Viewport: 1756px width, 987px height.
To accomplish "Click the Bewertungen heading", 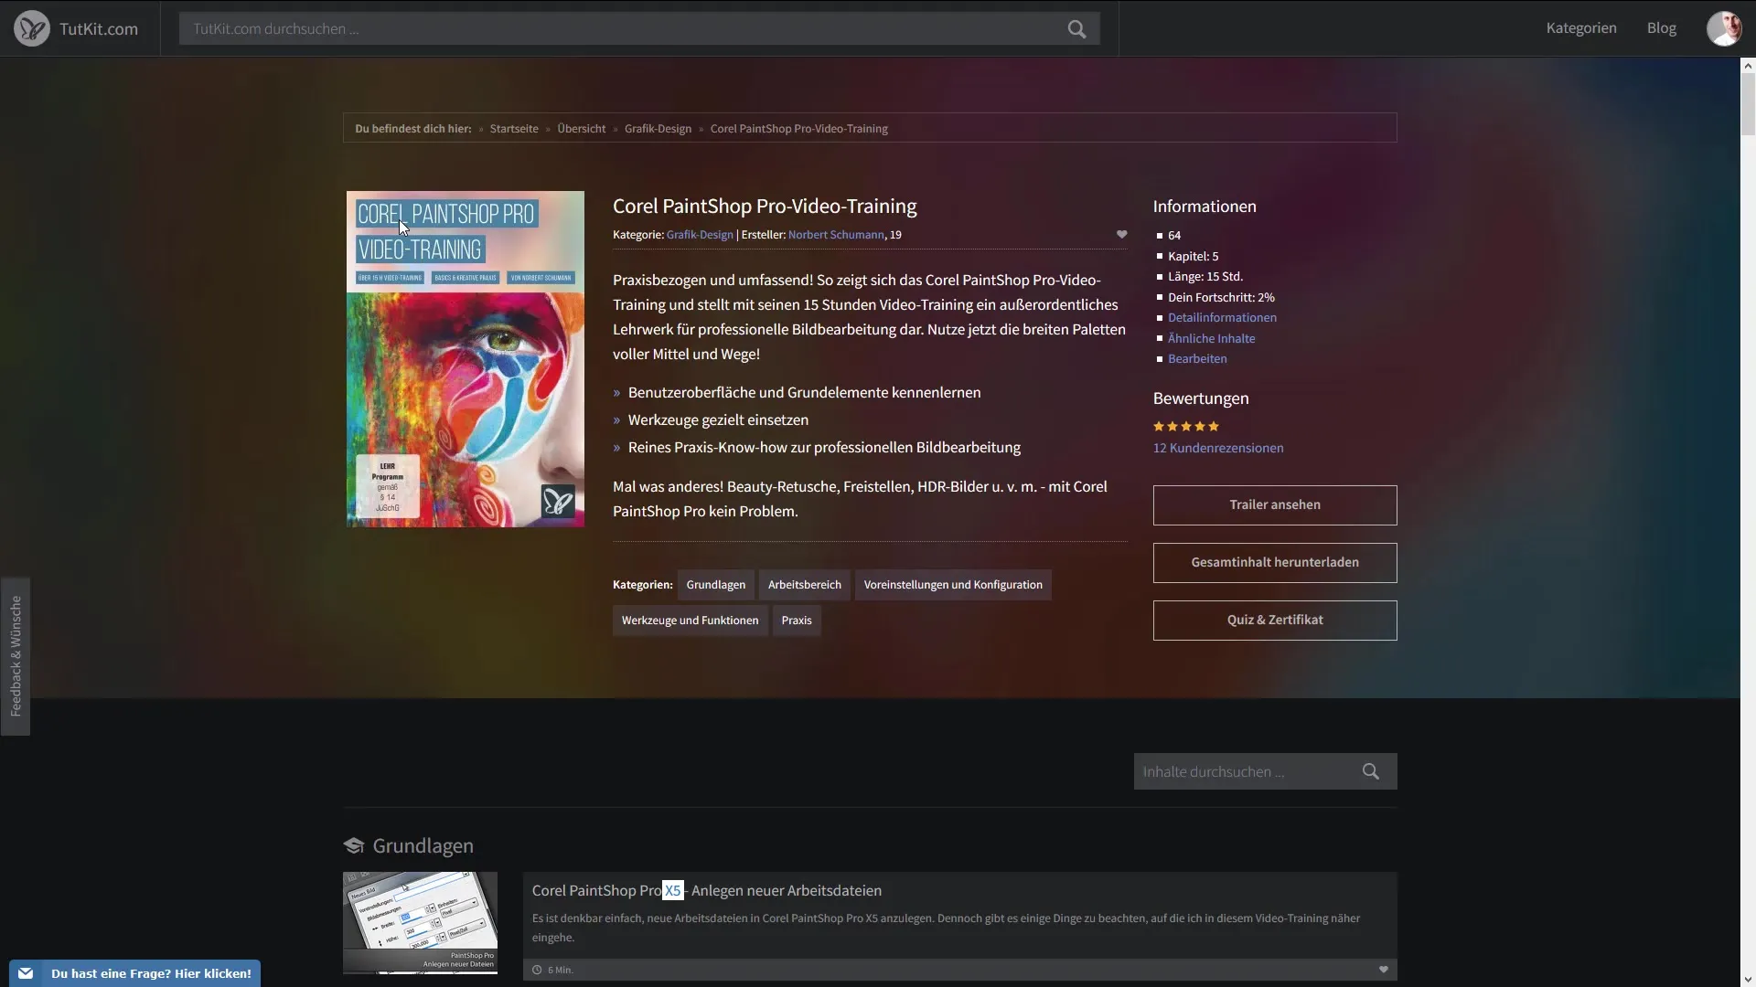I will [x=1201, y=398].
